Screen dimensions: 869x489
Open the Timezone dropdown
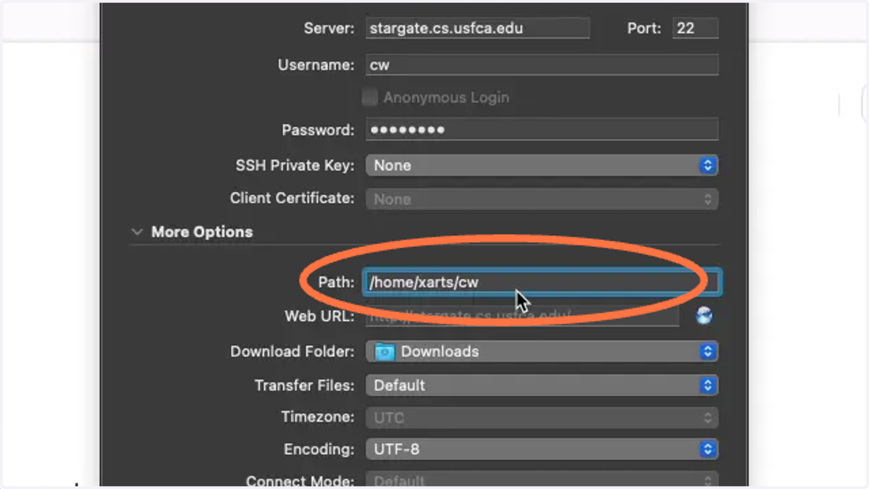coord(542,417)
